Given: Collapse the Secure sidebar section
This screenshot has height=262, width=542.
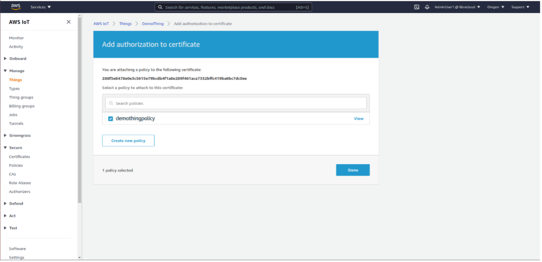Looking at the screenshot, I should tap(15, 148).
